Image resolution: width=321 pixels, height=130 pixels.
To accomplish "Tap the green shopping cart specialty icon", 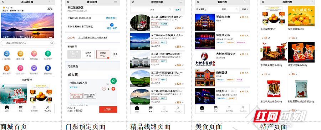I will (x=48, y=54).
